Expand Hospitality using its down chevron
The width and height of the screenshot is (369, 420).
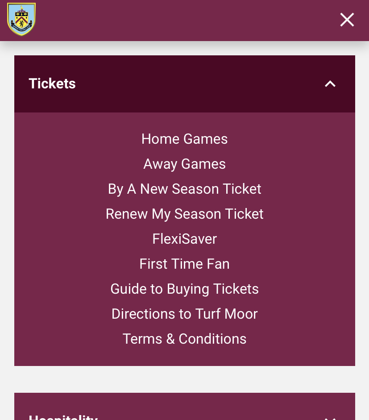tap(330, 418)
